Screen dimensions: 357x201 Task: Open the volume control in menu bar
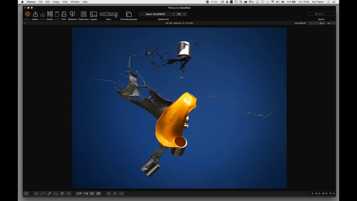point(278,2)
